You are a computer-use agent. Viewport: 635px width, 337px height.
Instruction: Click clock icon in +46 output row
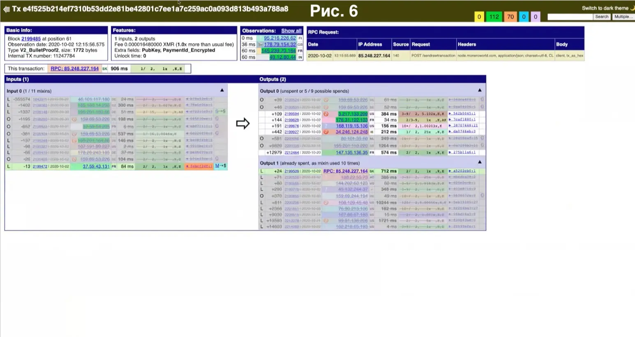[x=326, y=107]
